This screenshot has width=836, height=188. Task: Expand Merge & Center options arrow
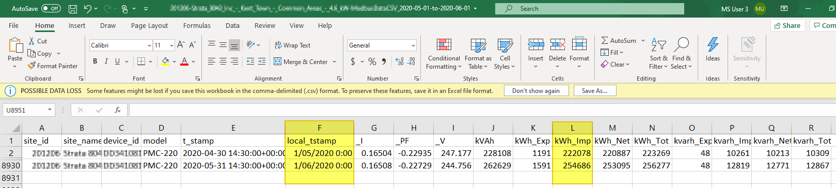(335, 62)
